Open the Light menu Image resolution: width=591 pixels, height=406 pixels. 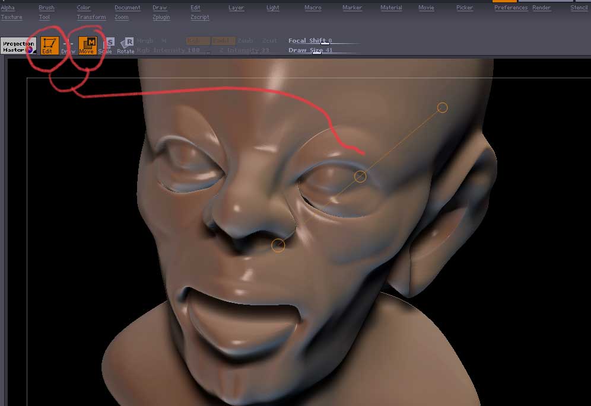click(x=272, y=8)
